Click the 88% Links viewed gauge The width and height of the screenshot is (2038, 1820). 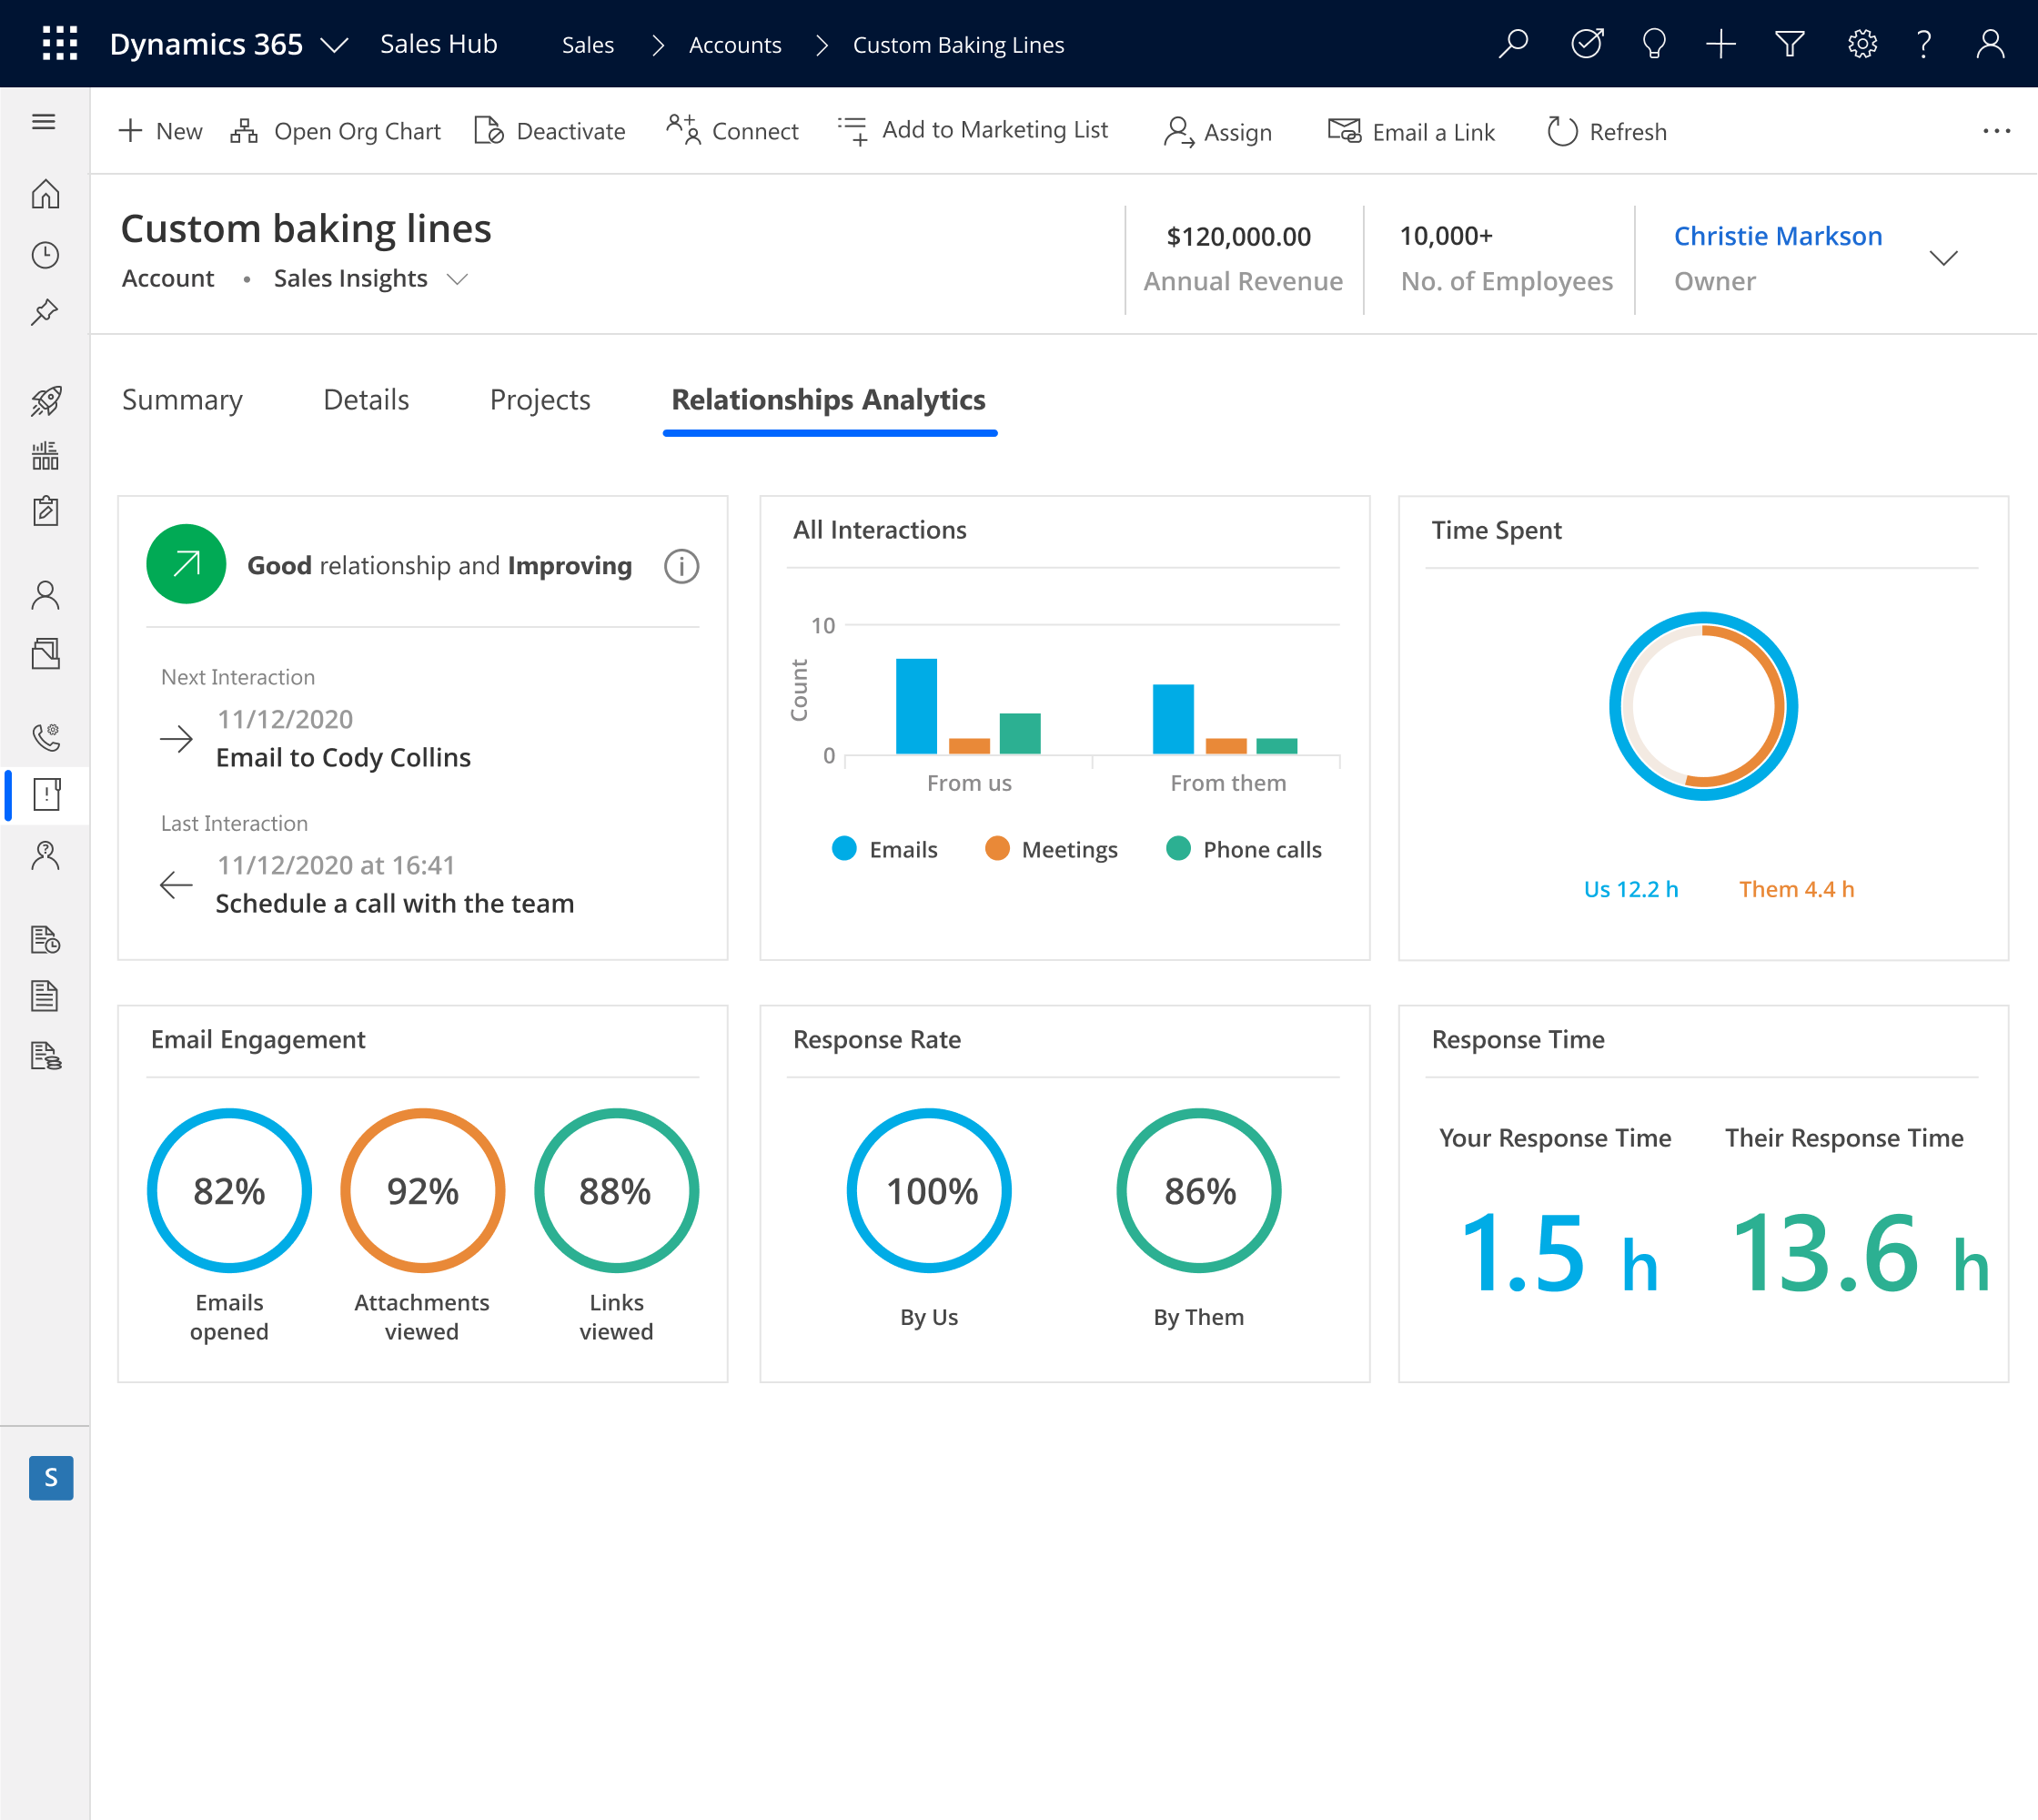coord(616,1190)
